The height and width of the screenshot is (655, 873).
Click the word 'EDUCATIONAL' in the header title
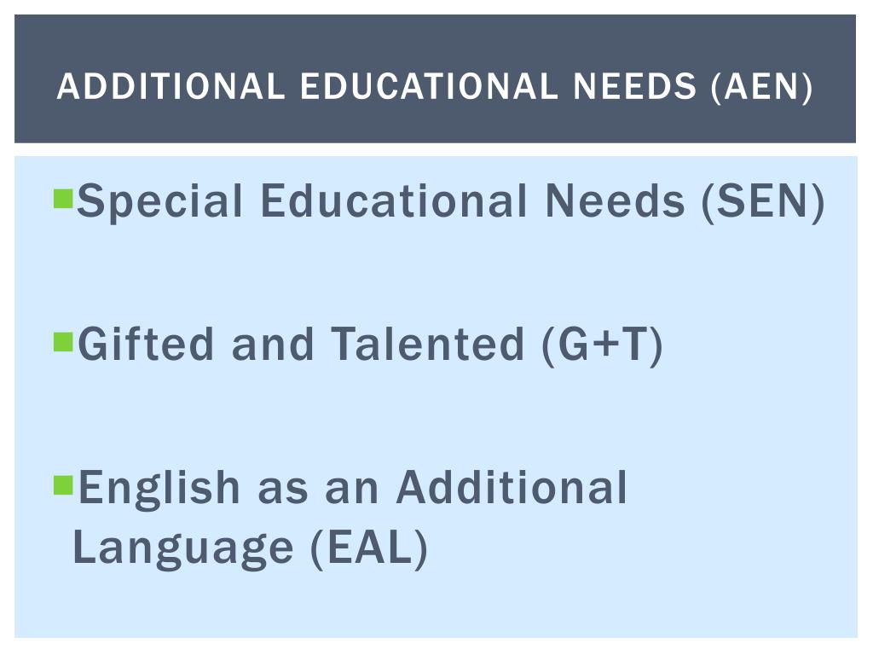429,87
